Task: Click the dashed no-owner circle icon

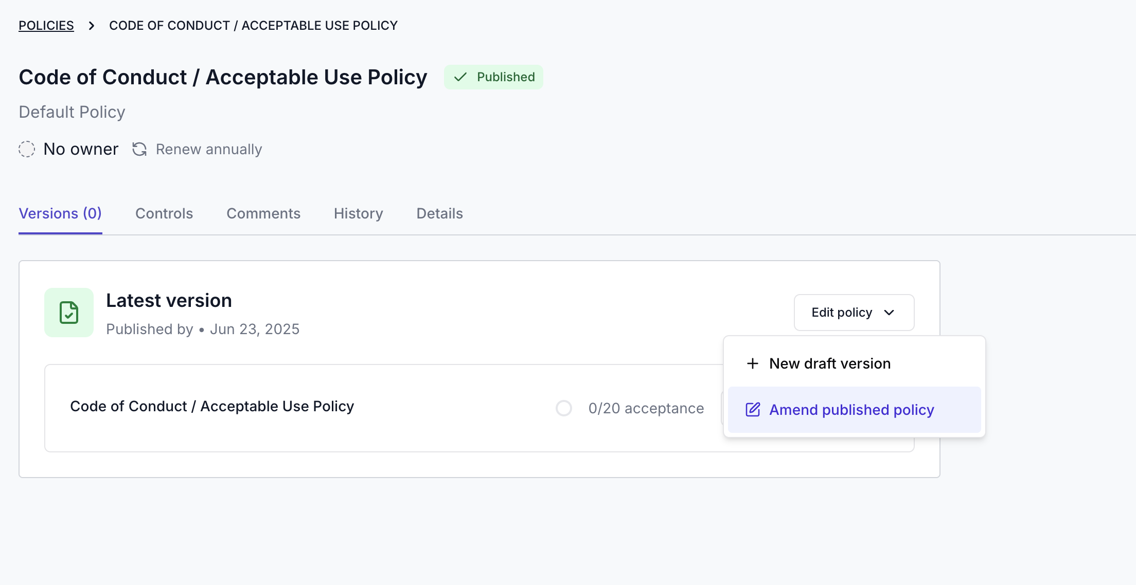Action: pos(27,149)
